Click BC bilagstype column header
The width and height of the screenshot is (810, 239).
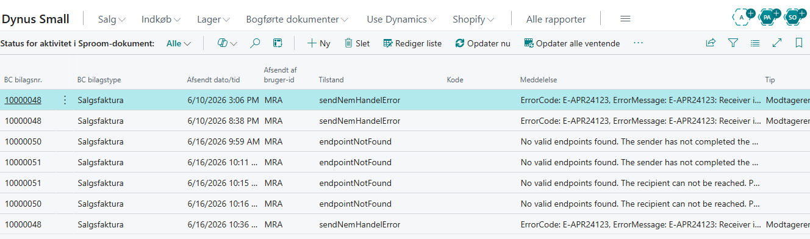(99, 80)
